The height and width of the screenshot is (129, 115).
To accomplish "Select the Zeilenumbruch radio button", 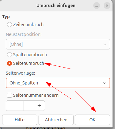I will pos(9,25).
